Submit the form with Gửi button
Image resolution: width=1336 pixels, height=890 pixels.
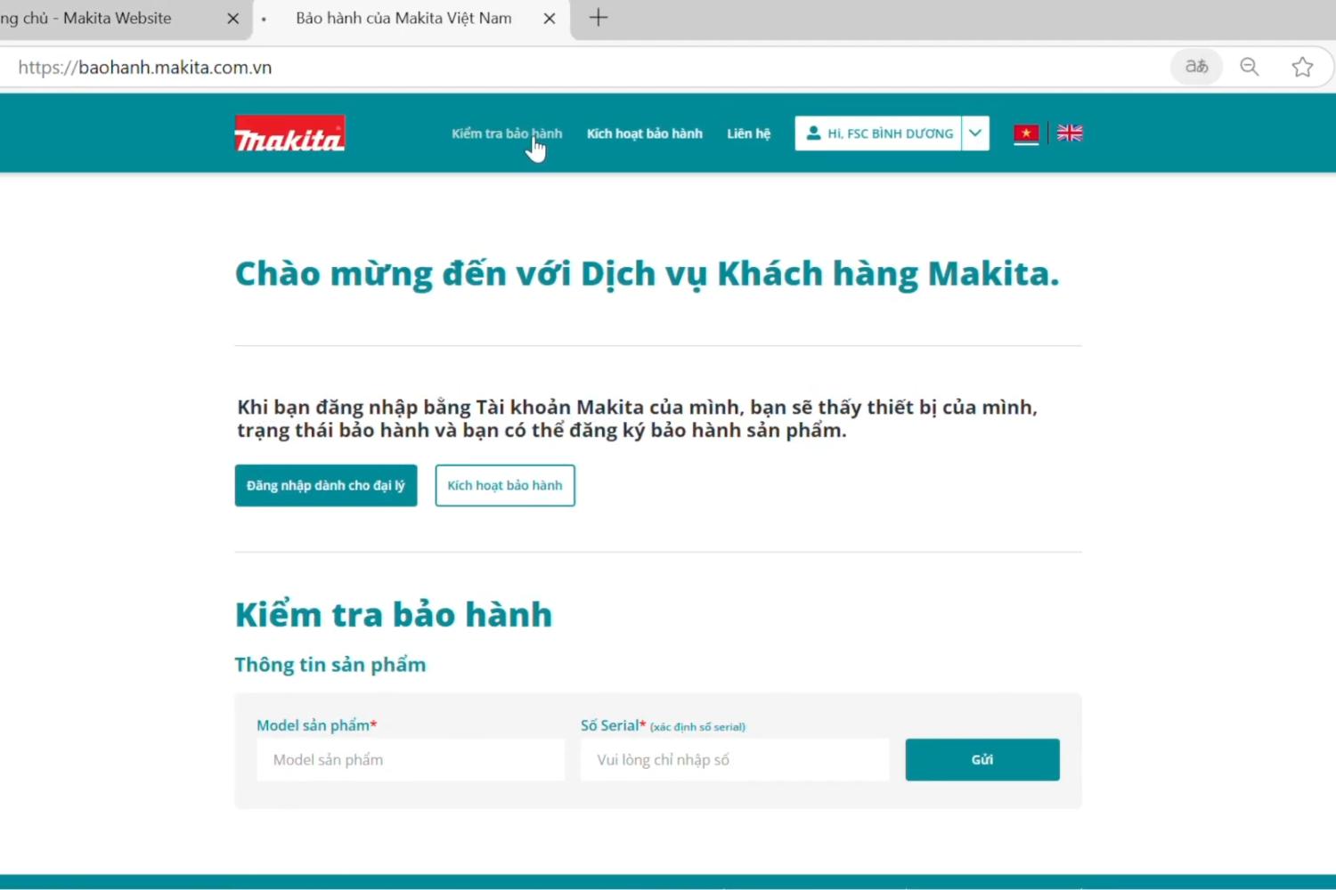(x=982, y=759)
